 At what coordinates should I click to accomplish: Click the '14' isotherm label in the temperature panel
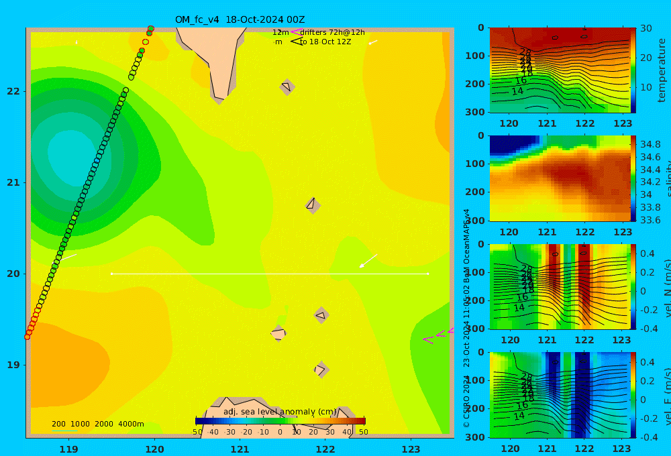pos(517,91)
